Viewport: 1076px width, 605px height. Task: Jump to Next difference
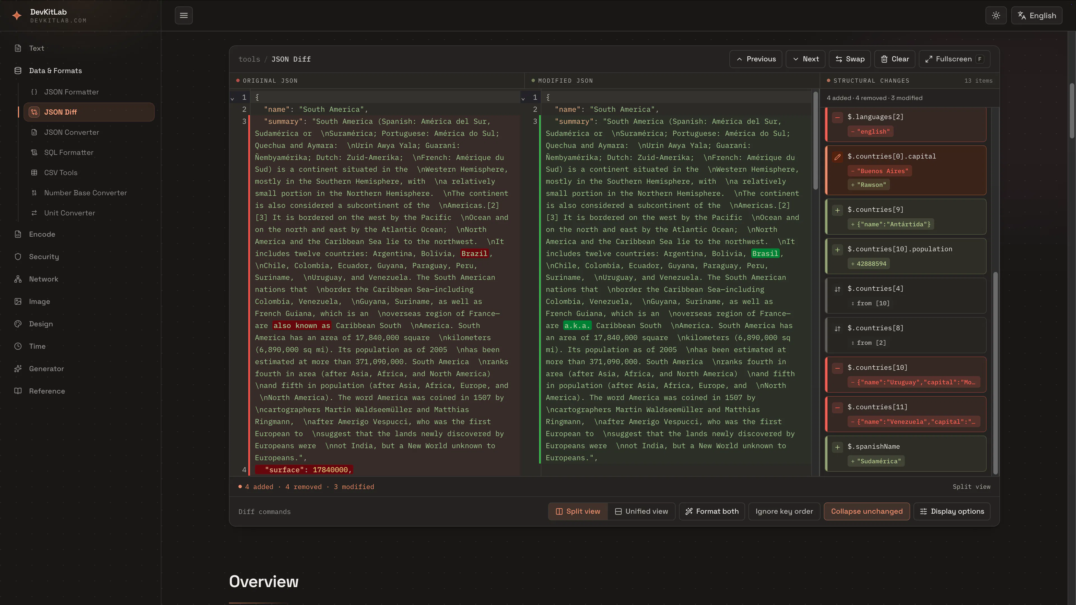click(805, 59)
